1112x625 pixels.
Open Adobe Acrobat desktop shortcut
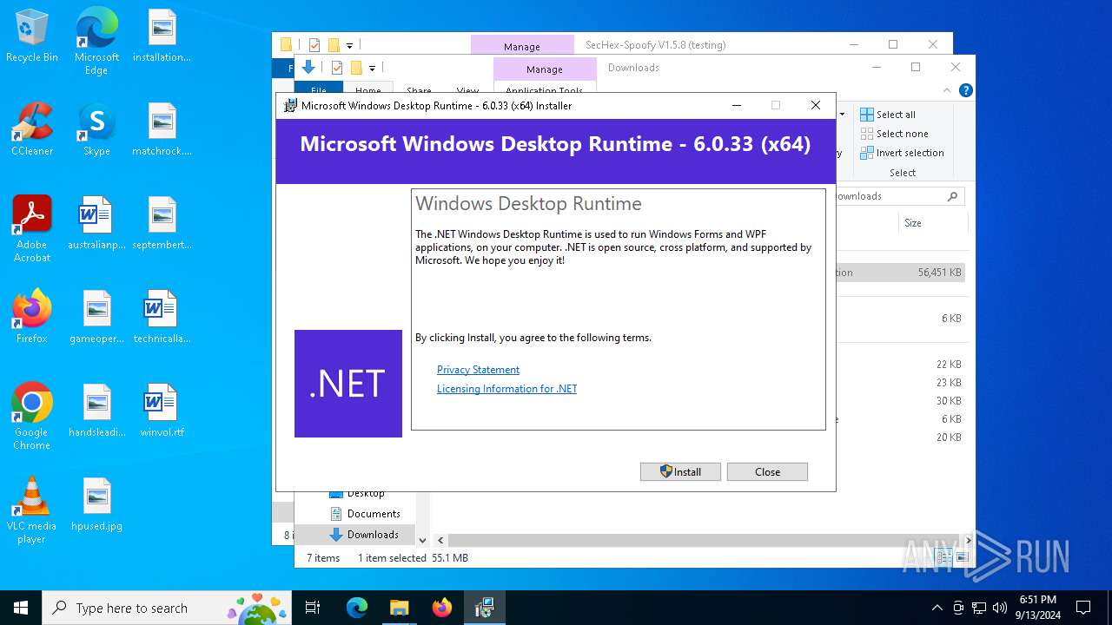coord(32,229)
